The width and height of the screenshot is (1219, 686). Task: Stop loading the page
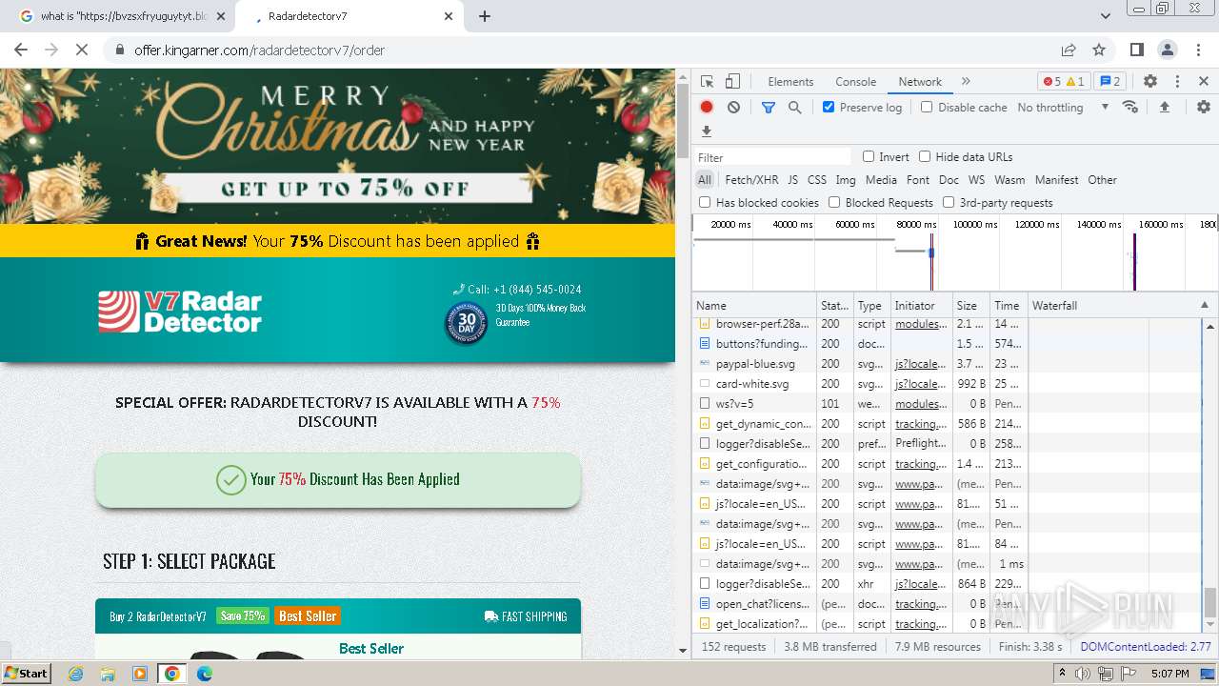pyautogui.click(x=82, y=50)
